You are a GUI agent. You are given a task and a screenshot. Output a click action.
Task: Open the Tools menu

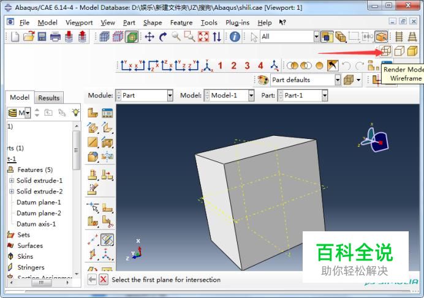pos(209,23)
